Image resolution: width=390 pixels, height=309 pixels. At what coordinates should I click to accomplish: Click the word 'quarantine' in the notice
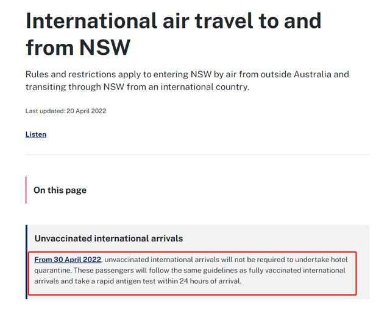53,271
